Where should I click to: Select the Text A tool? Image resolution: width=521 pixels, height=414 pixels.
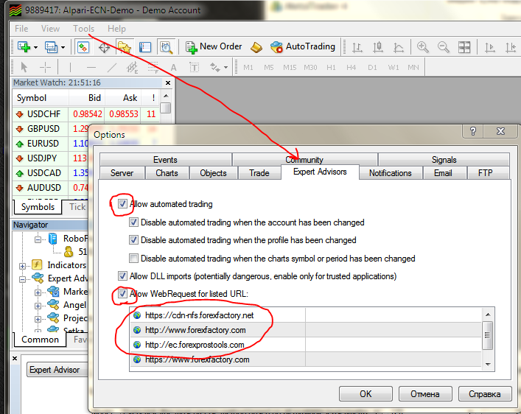(x=173, y=68)
